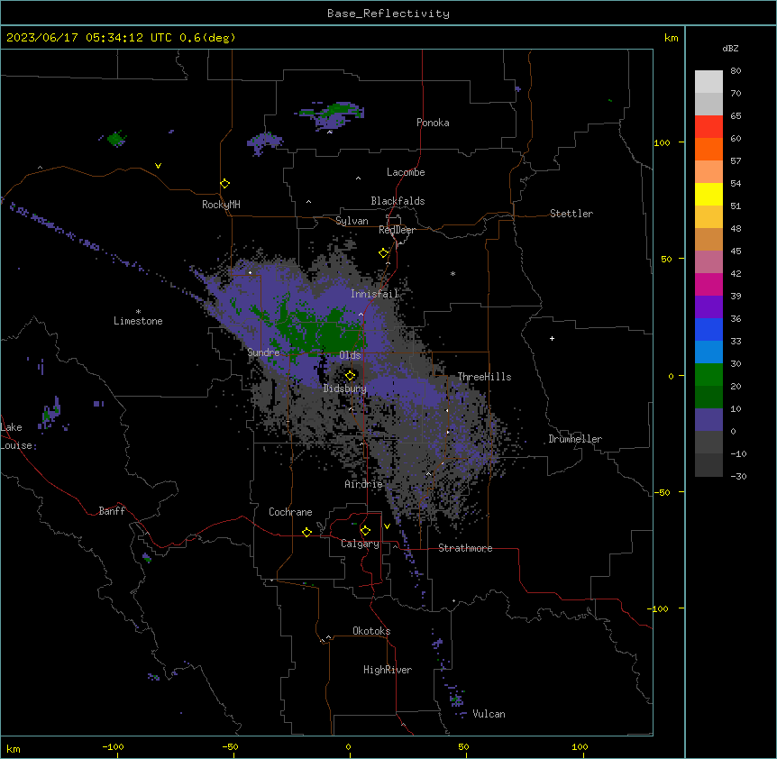Click the Banff label
This screenshot has height=759, width=777.
tap(112, 511)
